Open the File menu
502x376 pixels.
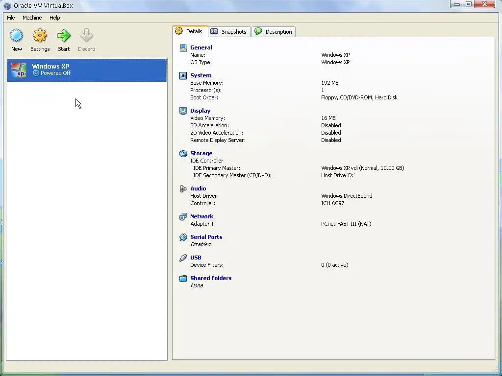point(11,18)
